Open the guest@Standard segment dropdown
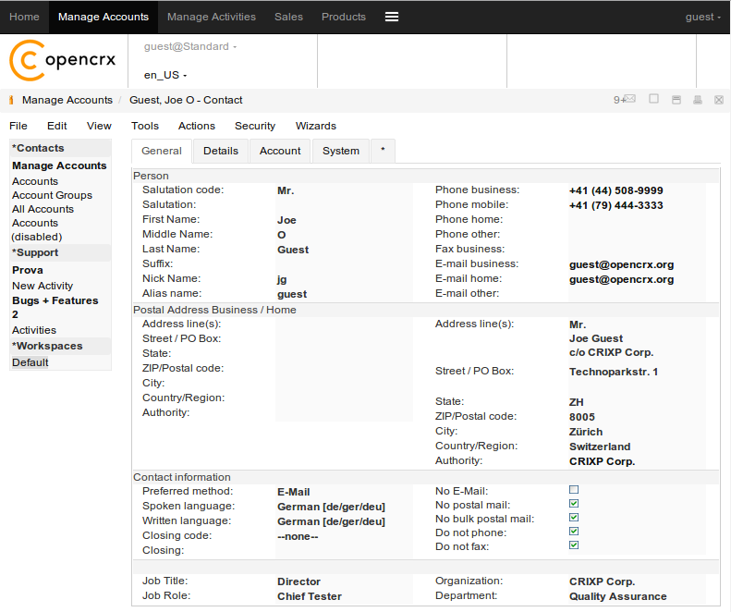The image size is (731, 612). (x=189, y=46)
